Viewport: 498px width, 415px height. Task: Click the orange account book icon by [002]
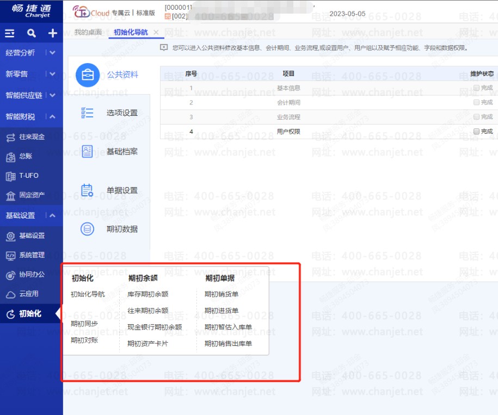click(x=168, y=16)
